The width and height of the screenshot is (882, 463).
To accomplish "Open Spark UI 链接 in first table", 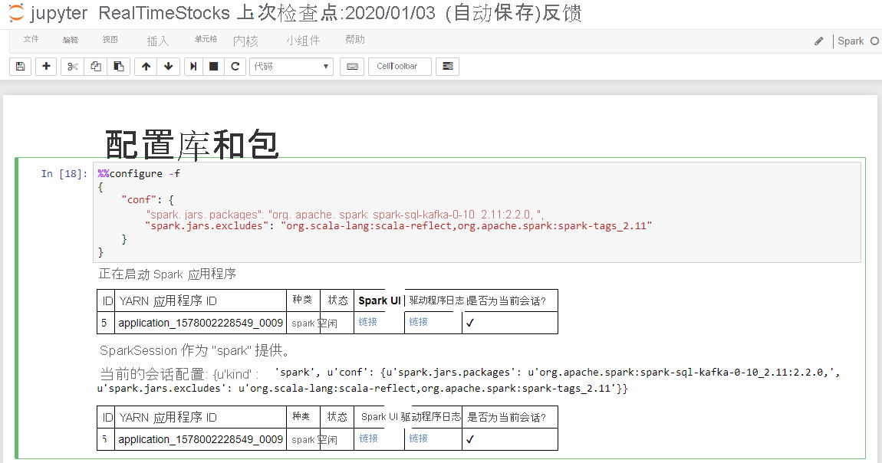I will click(x=368, y=322).
